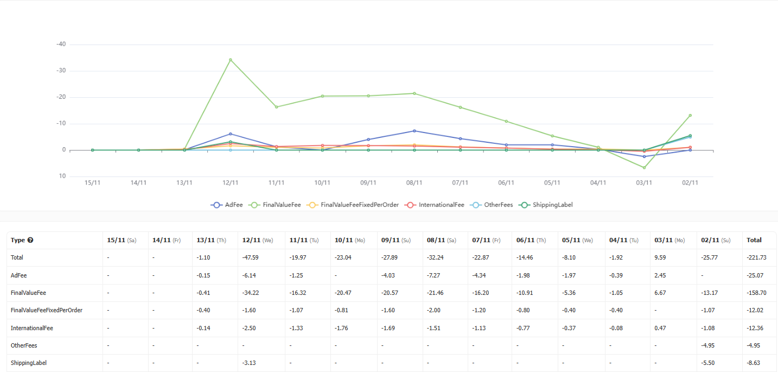Click the light-blue OtherFees legend marker
Viewport: 778px width, 372px height.
[475, 205]
